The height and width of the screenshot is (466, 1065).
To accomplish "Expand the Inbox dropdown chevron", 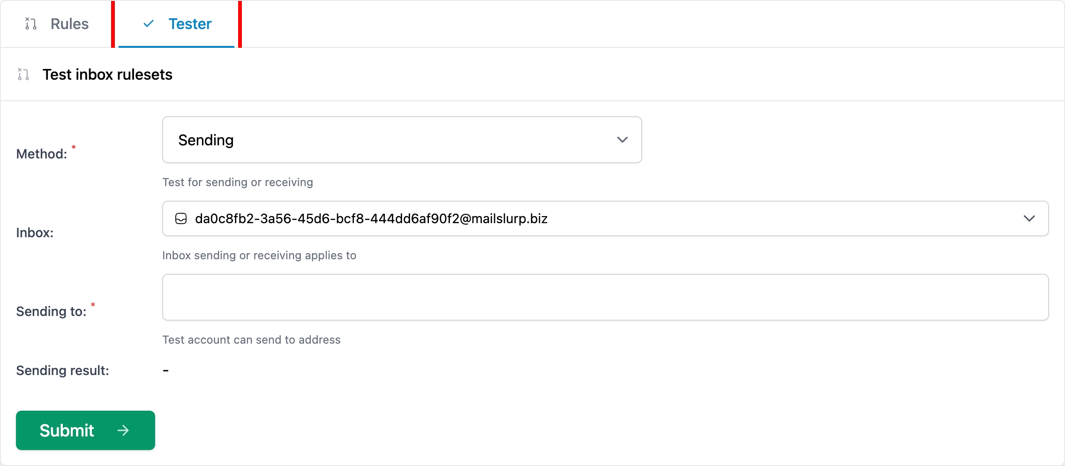I will point(1029,218).
